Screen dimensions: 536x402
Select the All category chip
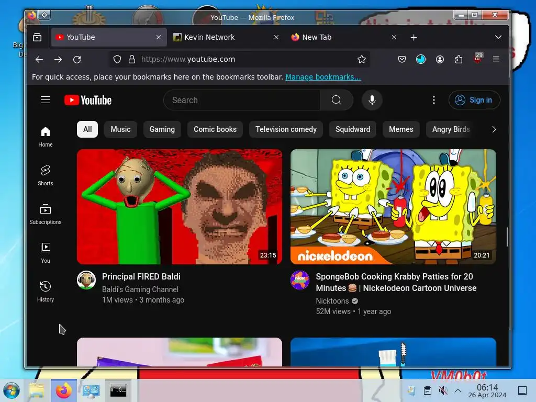(x=87, y=129)
